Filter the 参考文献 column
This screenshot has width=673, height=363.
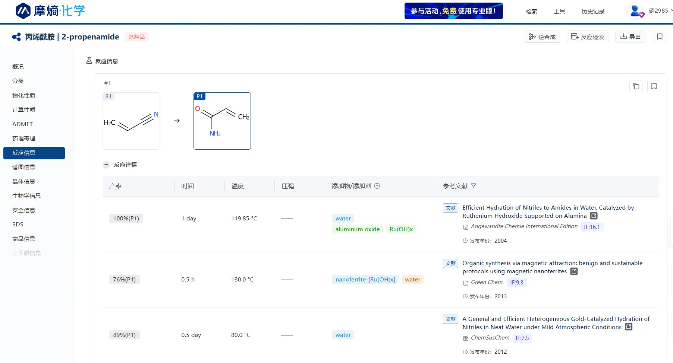point(474,186)
